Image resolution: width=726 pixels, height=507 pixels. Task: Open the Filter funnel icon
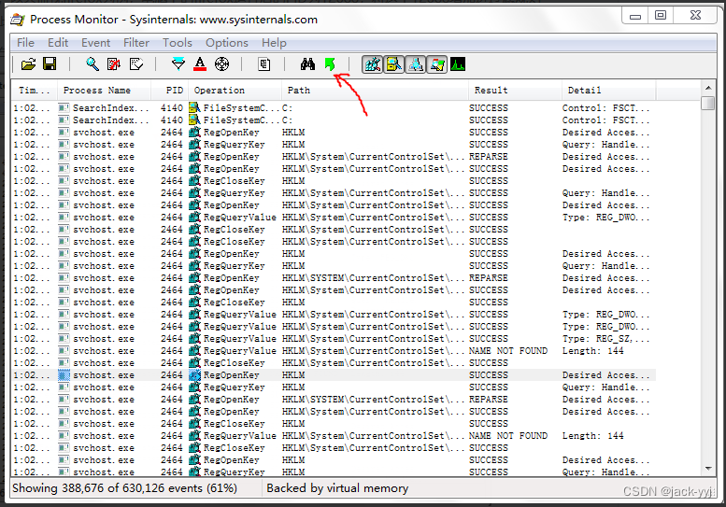click(x=178, y=64)
